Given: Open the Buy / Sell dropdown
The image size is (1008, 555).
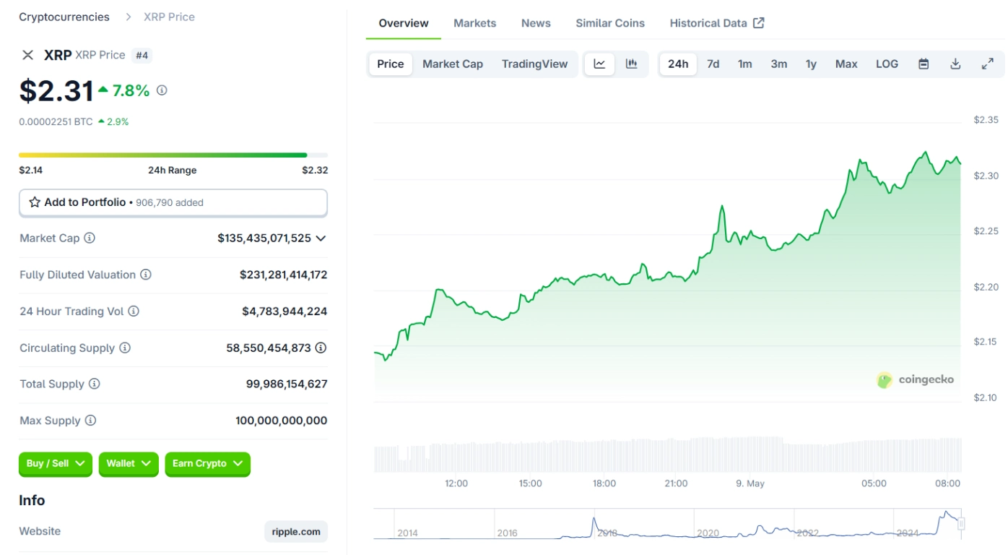Looking at the screenshot, I should tap(56, 464).
